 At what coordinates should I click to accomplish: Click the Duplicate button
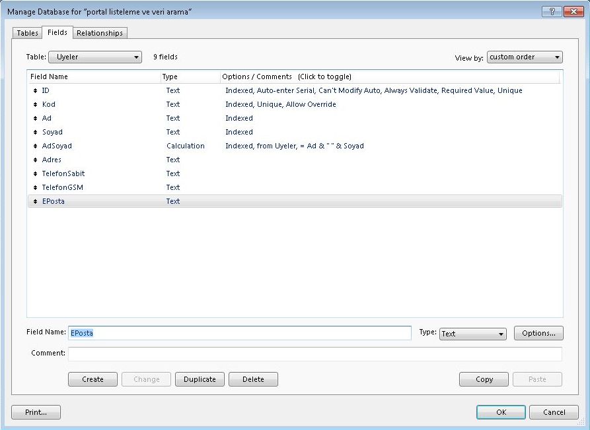(200, 379)
